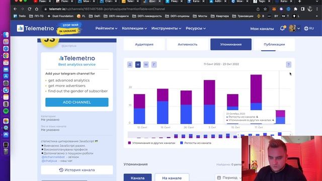Toggle Упоминания в других каналах legend

(x=152, y=143)
